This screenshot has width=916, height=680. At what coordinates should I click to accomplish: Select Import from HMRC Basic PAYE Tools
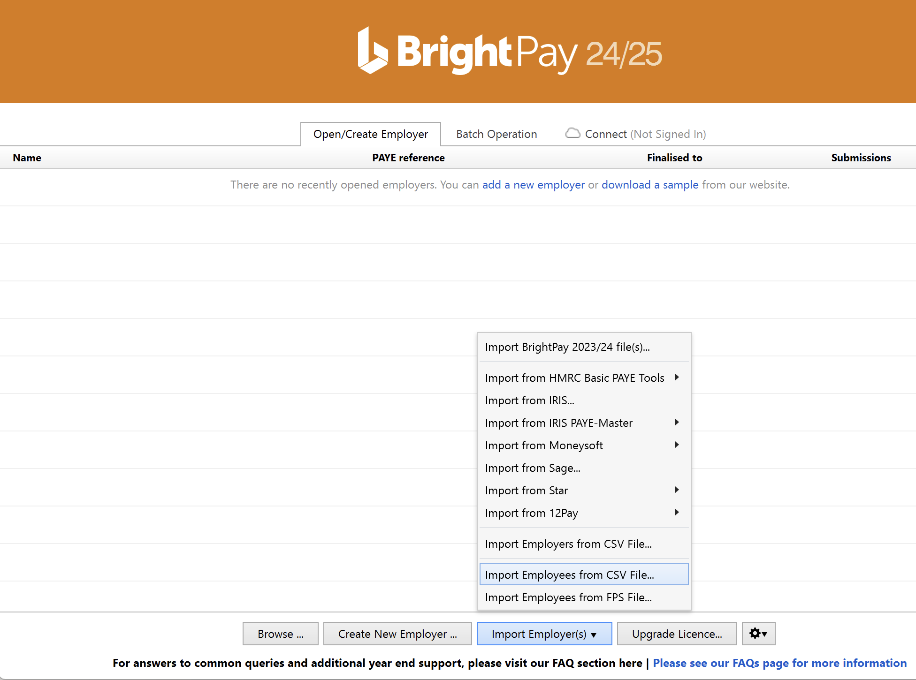tap(584, 378)
